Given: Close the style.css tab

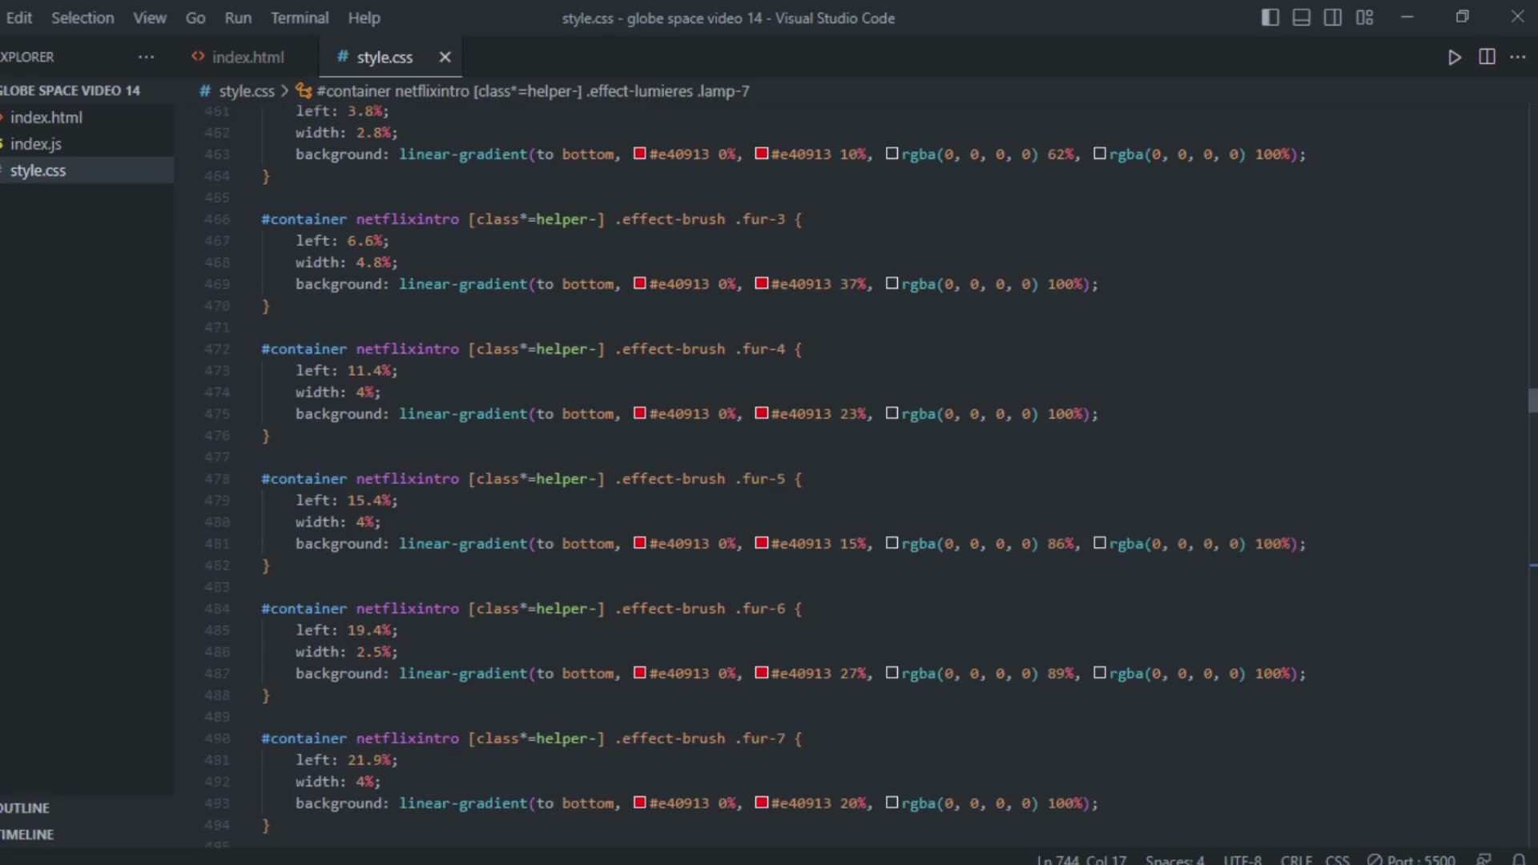Looking at the screenshot, I should point(445,57).
